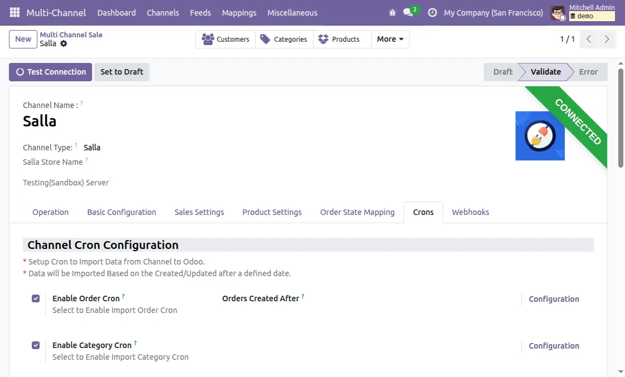Viewport: 625px width, 377px height.
Task: Open My Company (San Francisco) switcher
Action: pos(493,13)
